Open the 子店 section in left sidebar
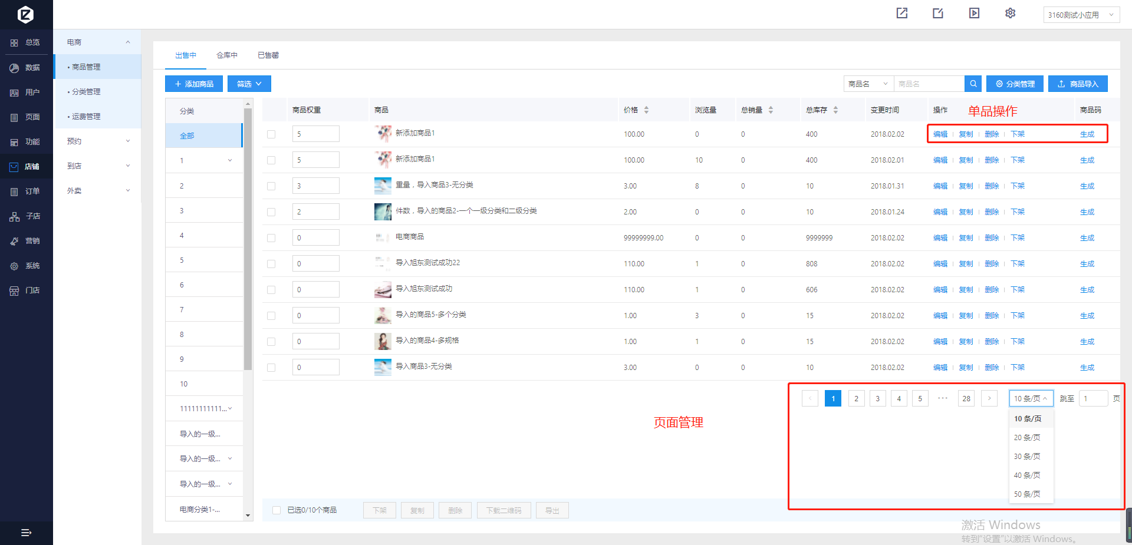 [x=26, y=216]
